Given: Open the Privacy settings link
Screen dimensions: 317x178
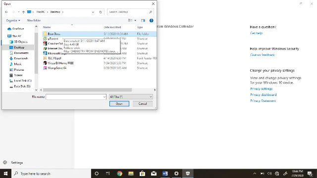Looking at the screenshot, I should point(261,89).
